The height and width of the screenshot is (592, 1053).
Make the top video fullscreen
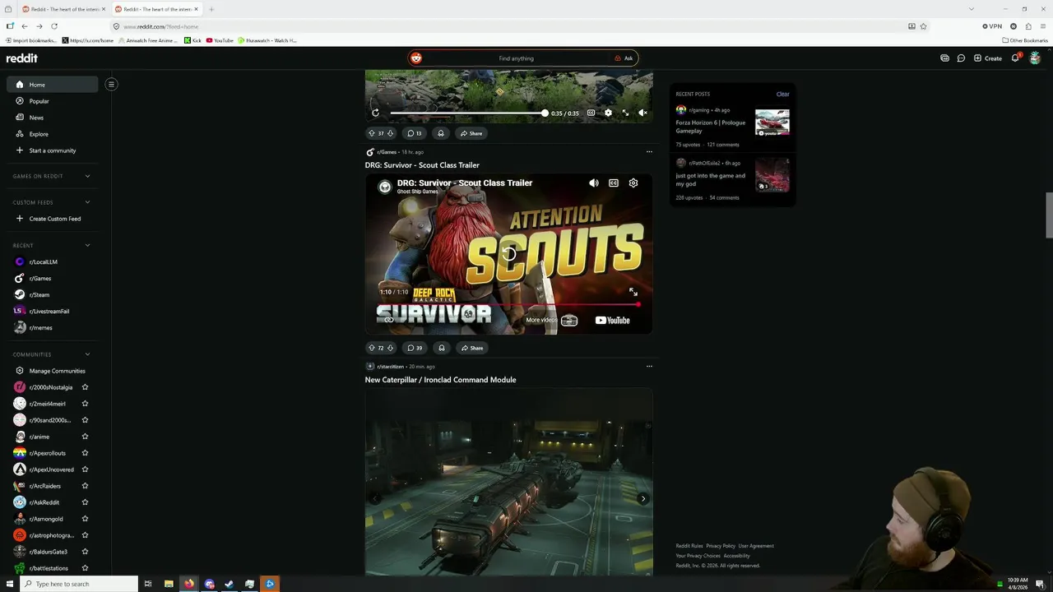(625, 113)
